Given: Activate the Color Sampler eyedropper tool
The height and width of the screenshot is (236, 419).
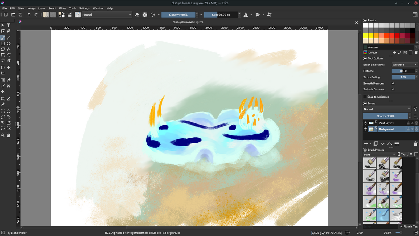Looking at the screenshot, I should pyautogui.click(x=8, y=80).
